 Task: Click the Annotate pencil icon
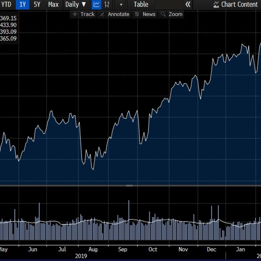102,14
